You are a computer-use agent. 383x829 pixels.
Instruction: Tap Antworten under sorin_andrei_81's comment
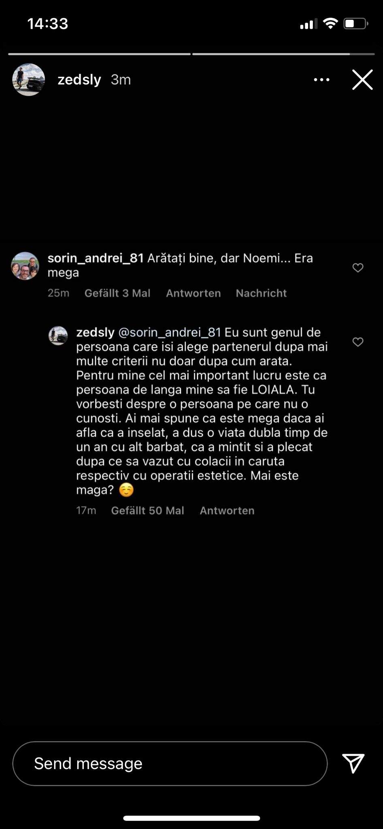click(193, 293)
